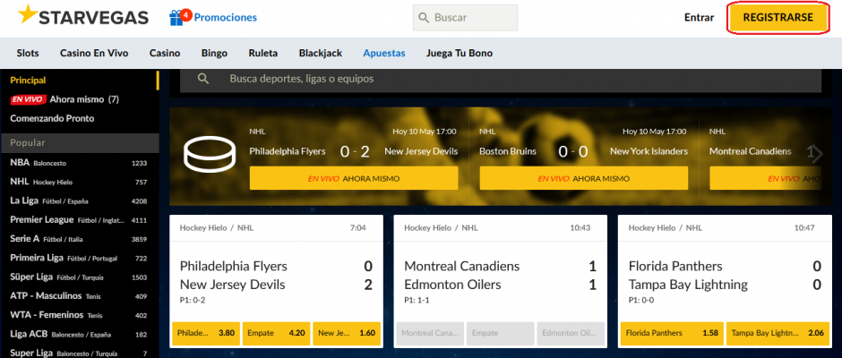Pick Florida Panthers at 1.58
This screenshot has width=842, height=358.
[x=672, y=333]
